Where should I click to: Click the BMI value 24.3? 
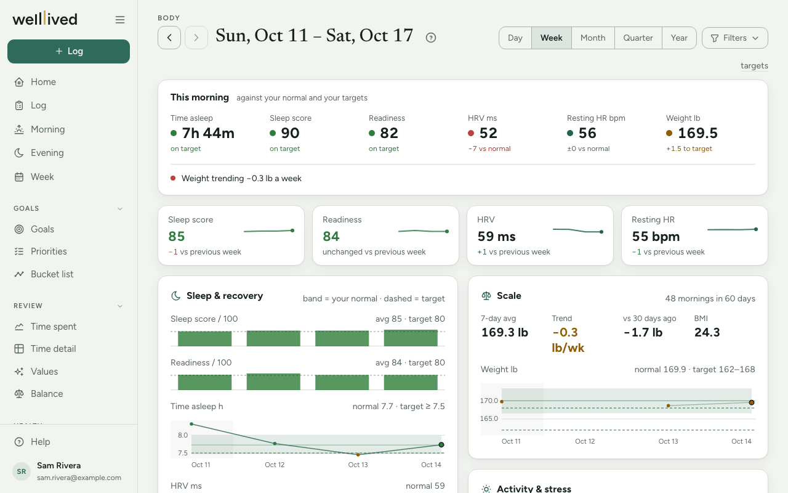[x=707, y=333]
